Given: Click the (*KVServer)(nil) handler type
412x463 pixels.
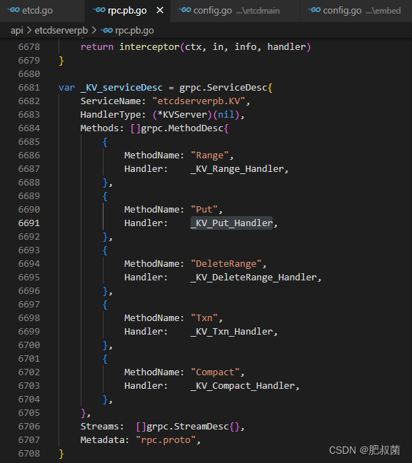Looking at the screenshot, I should coord(196,115).
